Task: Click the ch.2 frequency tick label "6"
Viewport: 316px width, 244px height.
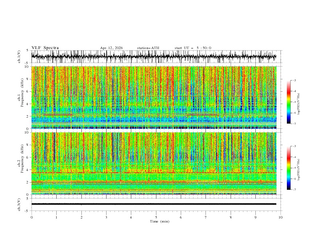Action: 28,157
